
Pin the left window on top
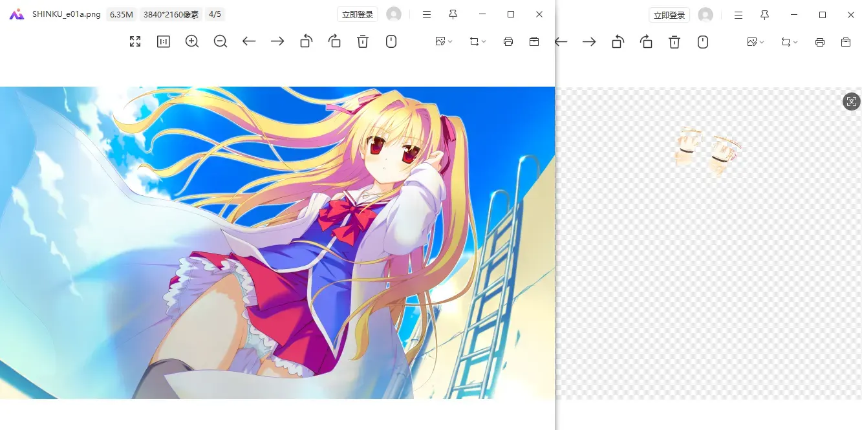coord(453,14)
